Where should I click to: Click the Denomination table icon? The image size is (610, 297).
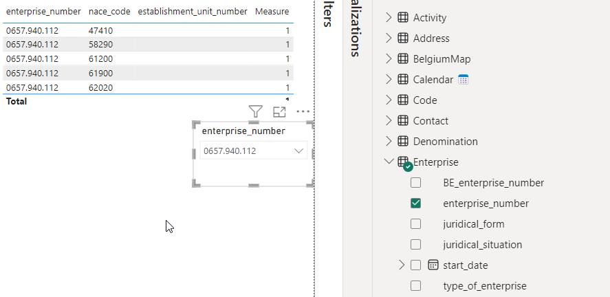[x=402, y=141]
